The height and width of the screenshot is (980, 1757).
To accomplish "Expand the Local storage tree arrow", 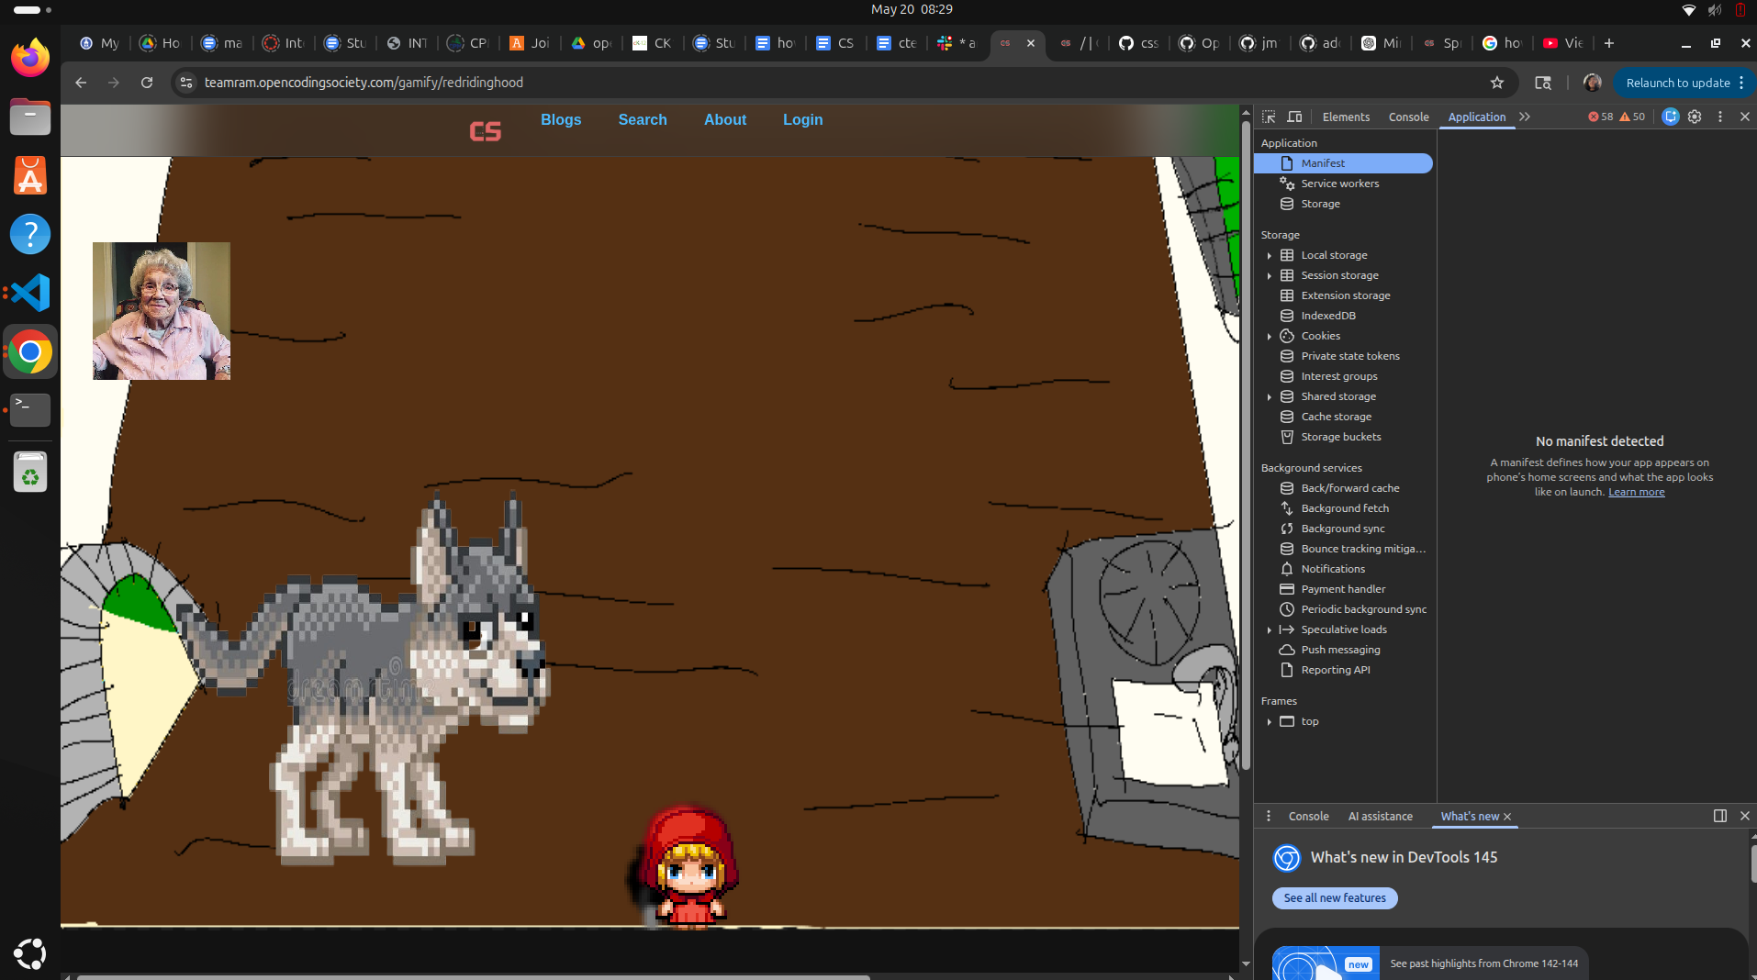I will coord(1270,255).
